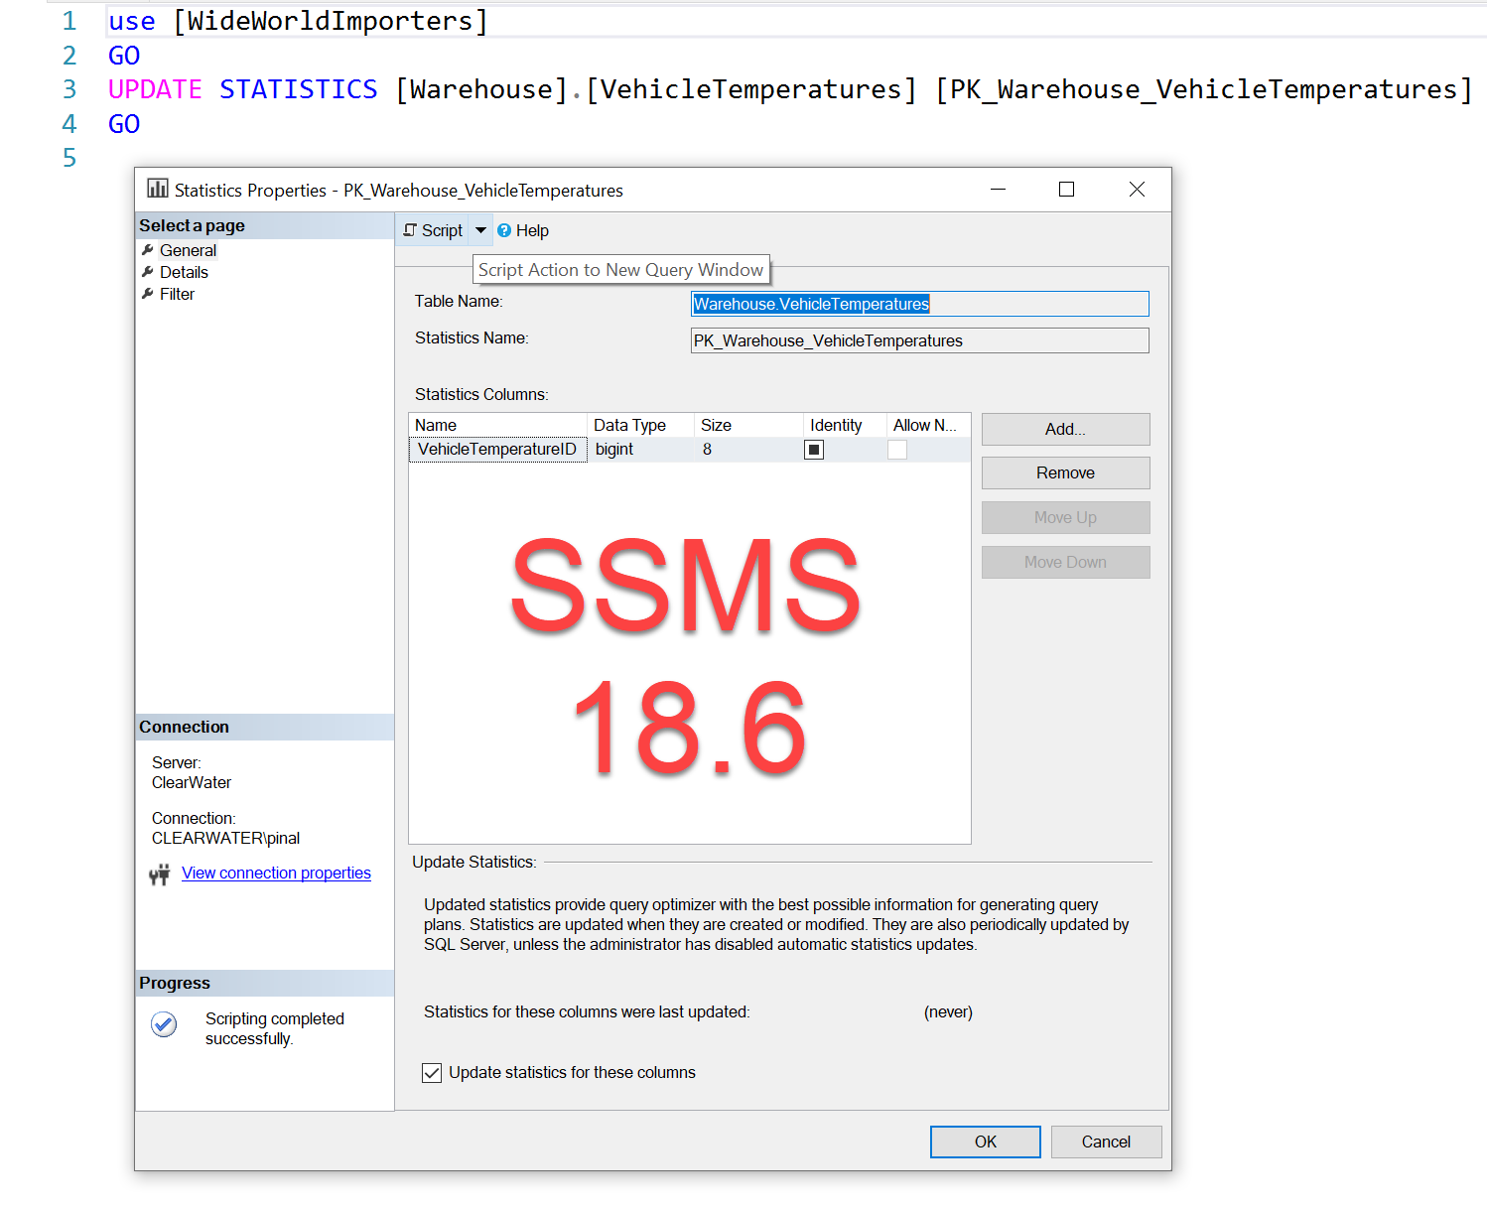Maximize the Statistics Properties dialog
Viewport: 1487px width, 1210px height.
pyautogui.click(x=1067, y=189)
